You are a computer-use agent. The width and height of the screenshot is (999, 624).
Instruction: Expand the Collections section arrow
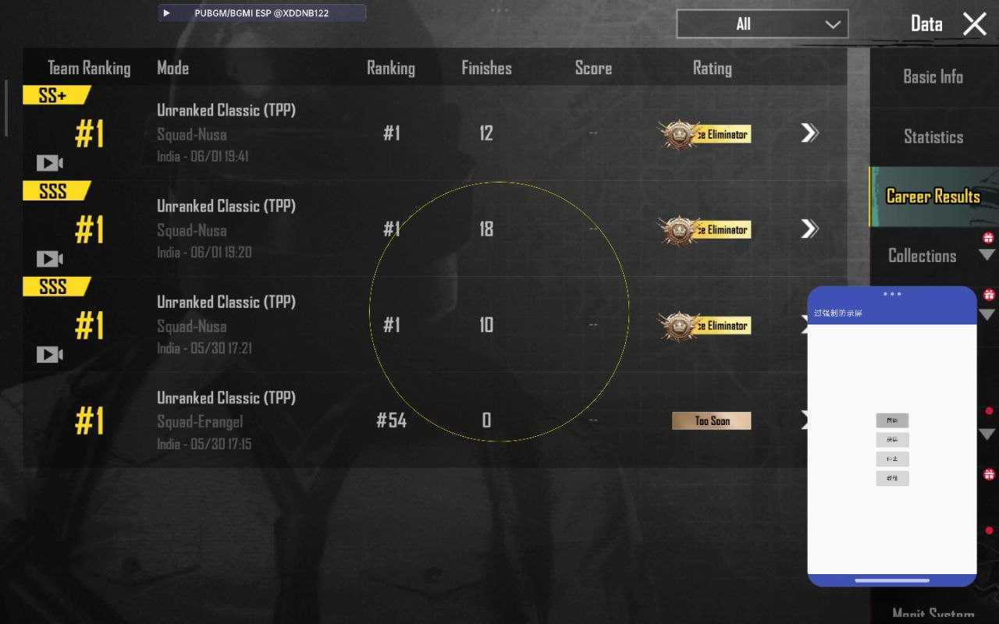point(987,255)
